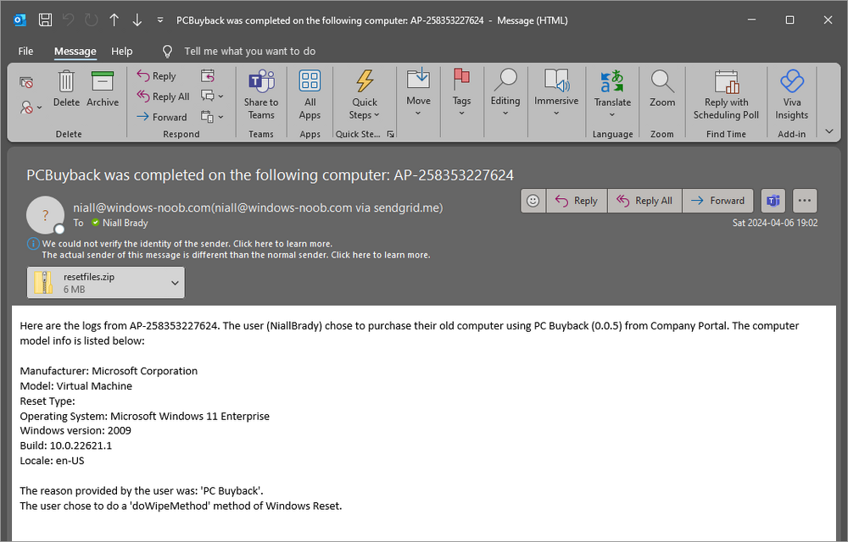The width and height of the screenshot is (848, 542).
Task: Open the Customize Quick Access Toolbar dropdown
Action: click(160, 20)
